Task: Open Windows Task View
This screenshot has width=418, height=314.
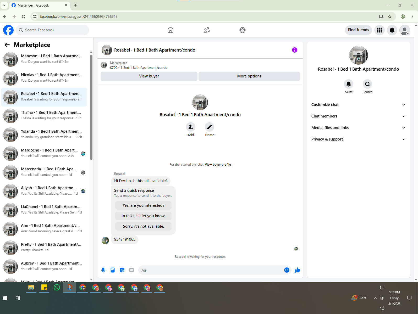Action: coord(18,298)
